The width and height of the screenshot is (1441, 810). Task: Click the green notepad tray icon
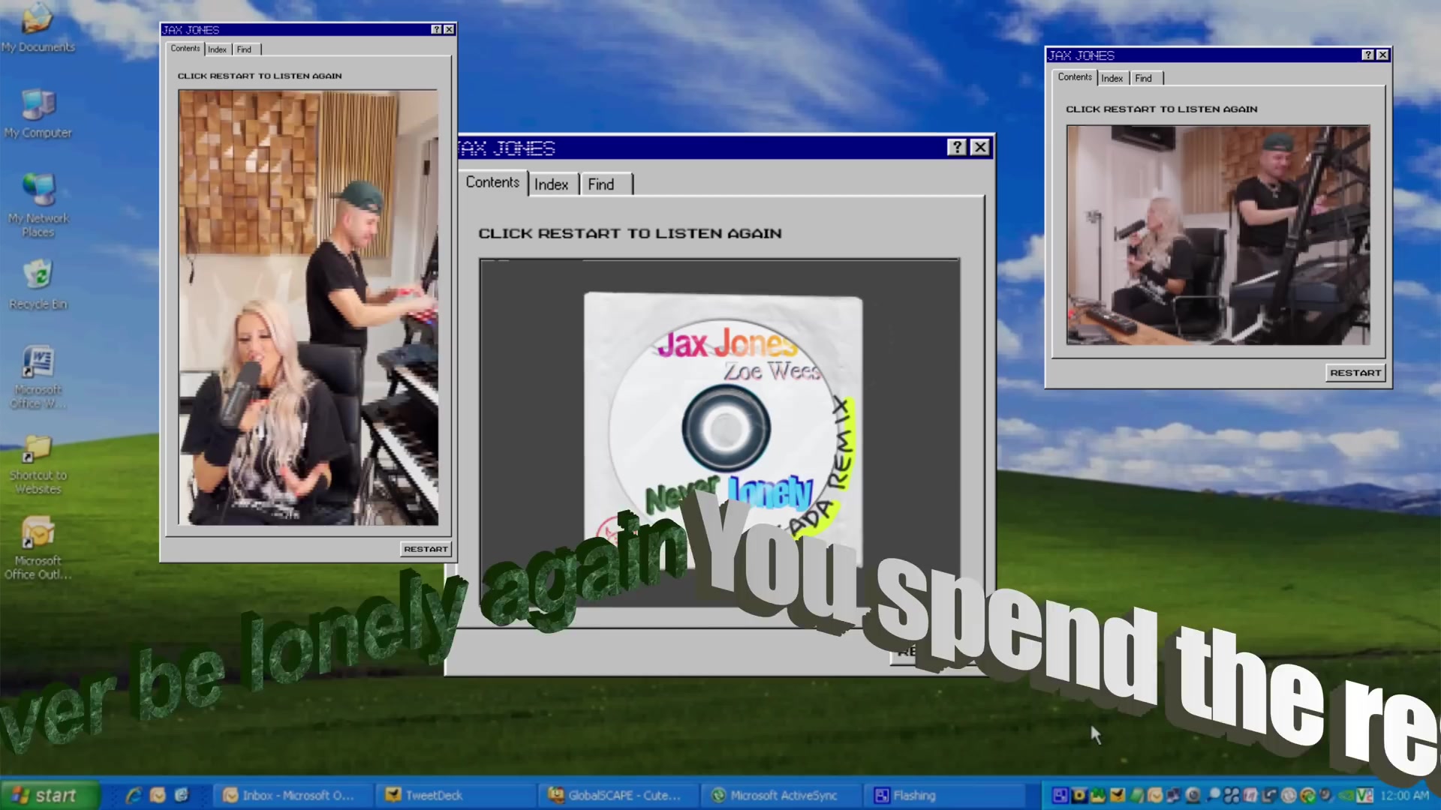coord(1136,795)
